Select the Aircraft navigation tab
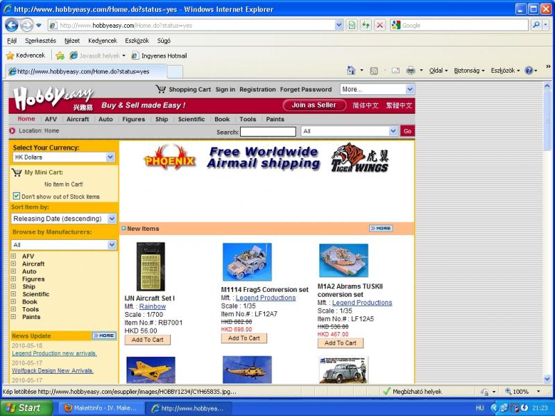 pyautogui.click(x=78, y=119)
